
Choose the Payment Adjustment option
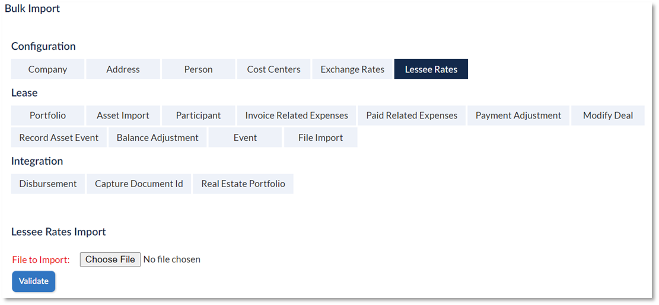point(518,115)
